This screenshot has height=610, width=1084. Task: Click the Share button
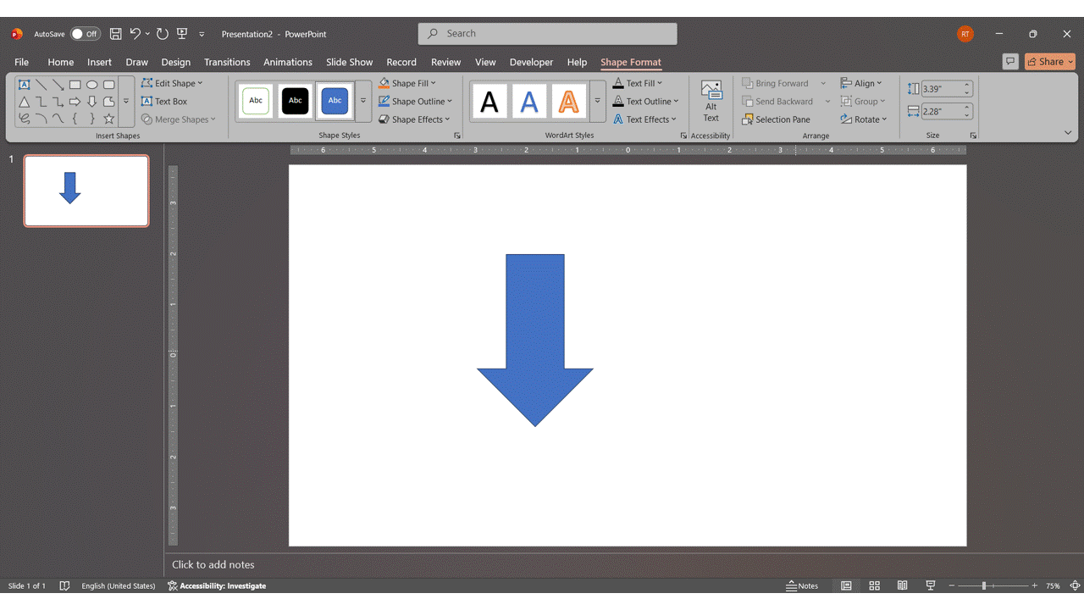(x=1049, y=61)
